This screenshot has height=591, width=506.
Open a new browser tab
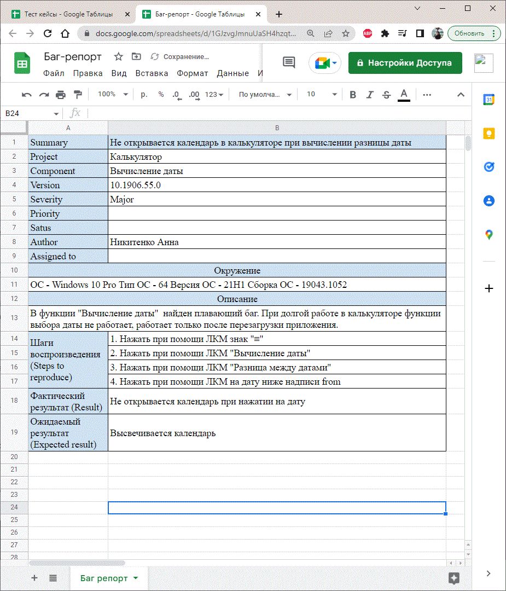pos(279,14)
